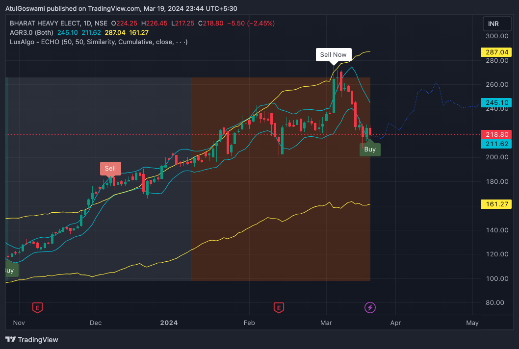Viewport: 519px width, 349px height.
Task: Click the red Sell signal label
Action: tap(110, 169)
